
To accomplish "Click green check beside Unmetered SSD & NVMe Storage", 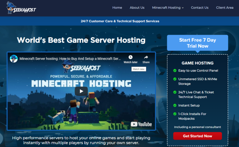I will [x=175, y=79].
